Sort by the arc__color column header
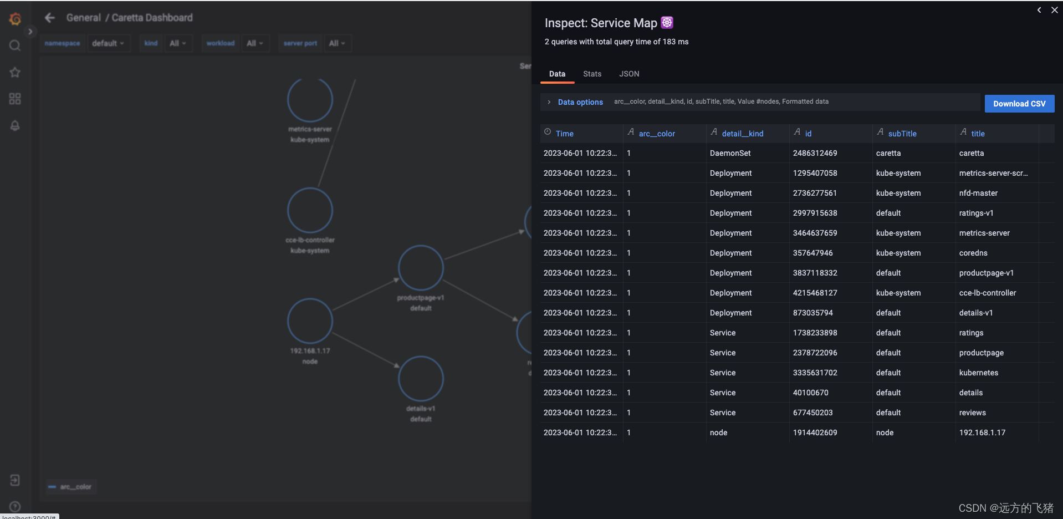 pyautogui.click(x=657, y=134)
